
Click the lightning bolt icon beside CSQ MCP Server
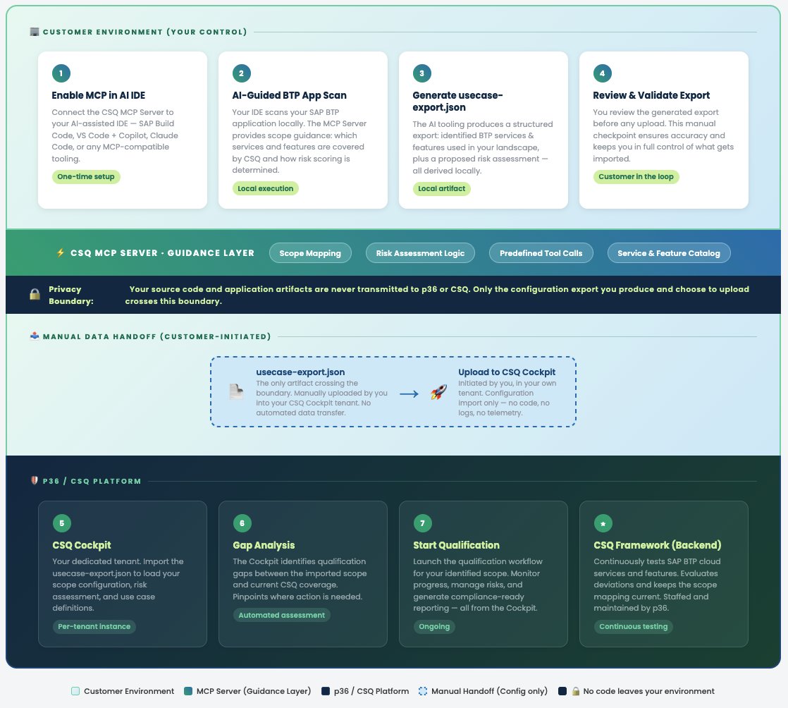[x=61, y=252]
